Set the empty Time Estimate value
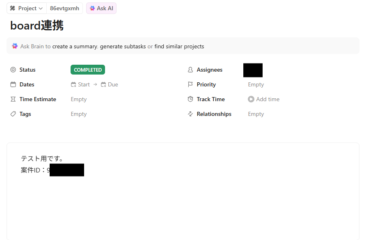Image resolution: width=382 pixels, height=240 pixels. pos(79,99)
